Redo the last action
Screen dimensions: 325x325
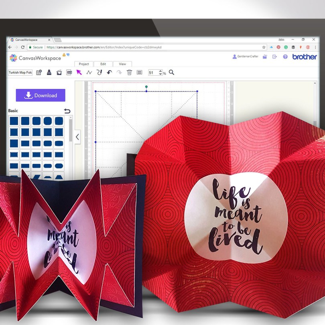tap(118, 73)
